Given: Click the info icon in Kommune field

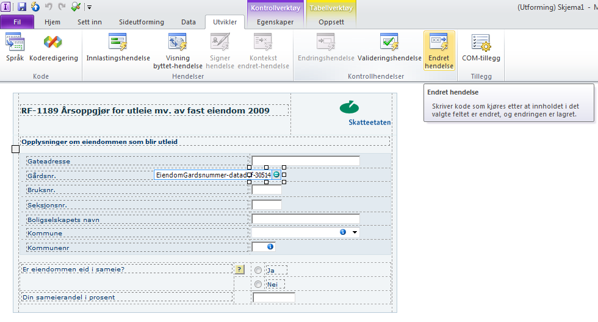Looking at the screenshot, I should click(x=343, y=232).
